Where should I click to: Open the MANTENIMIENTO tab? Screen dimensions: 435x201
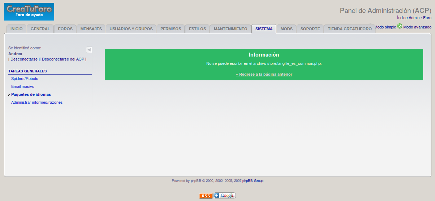(230, 29)
